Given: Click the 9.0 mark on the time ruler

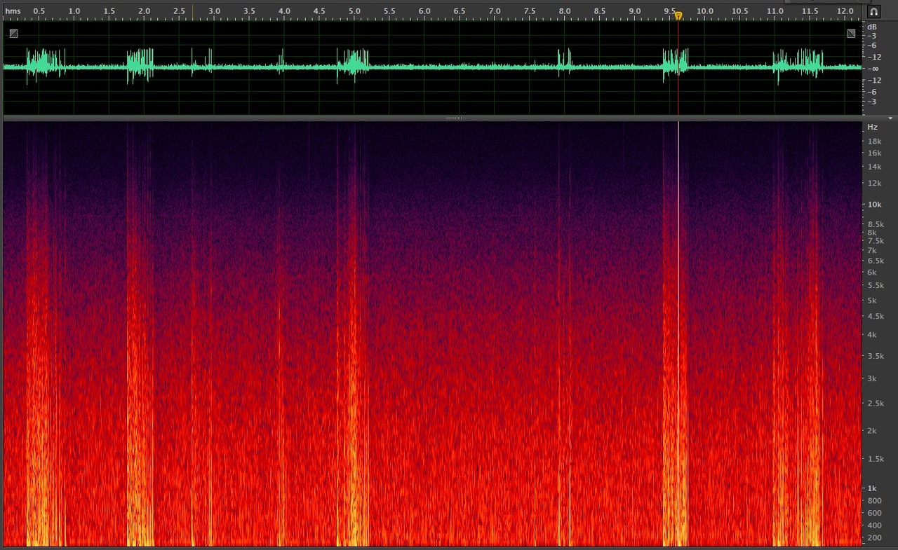Looking at the screenshot, I should pyautogui.click(x=635, y=12).
